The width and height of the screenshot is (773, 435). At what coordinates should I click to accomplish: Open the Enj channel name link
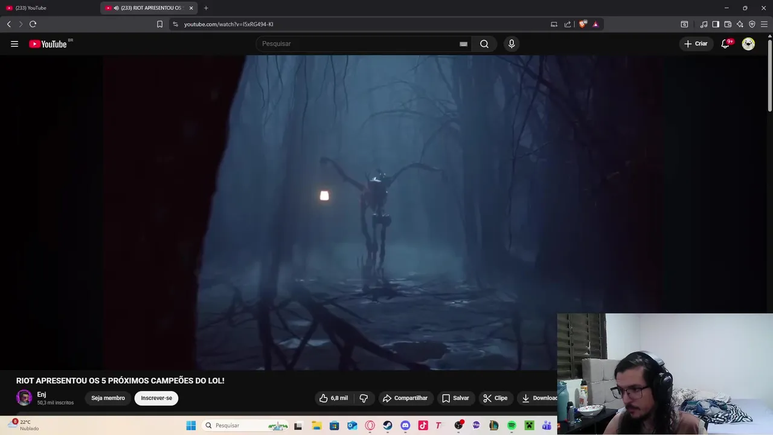coord(42,395)
